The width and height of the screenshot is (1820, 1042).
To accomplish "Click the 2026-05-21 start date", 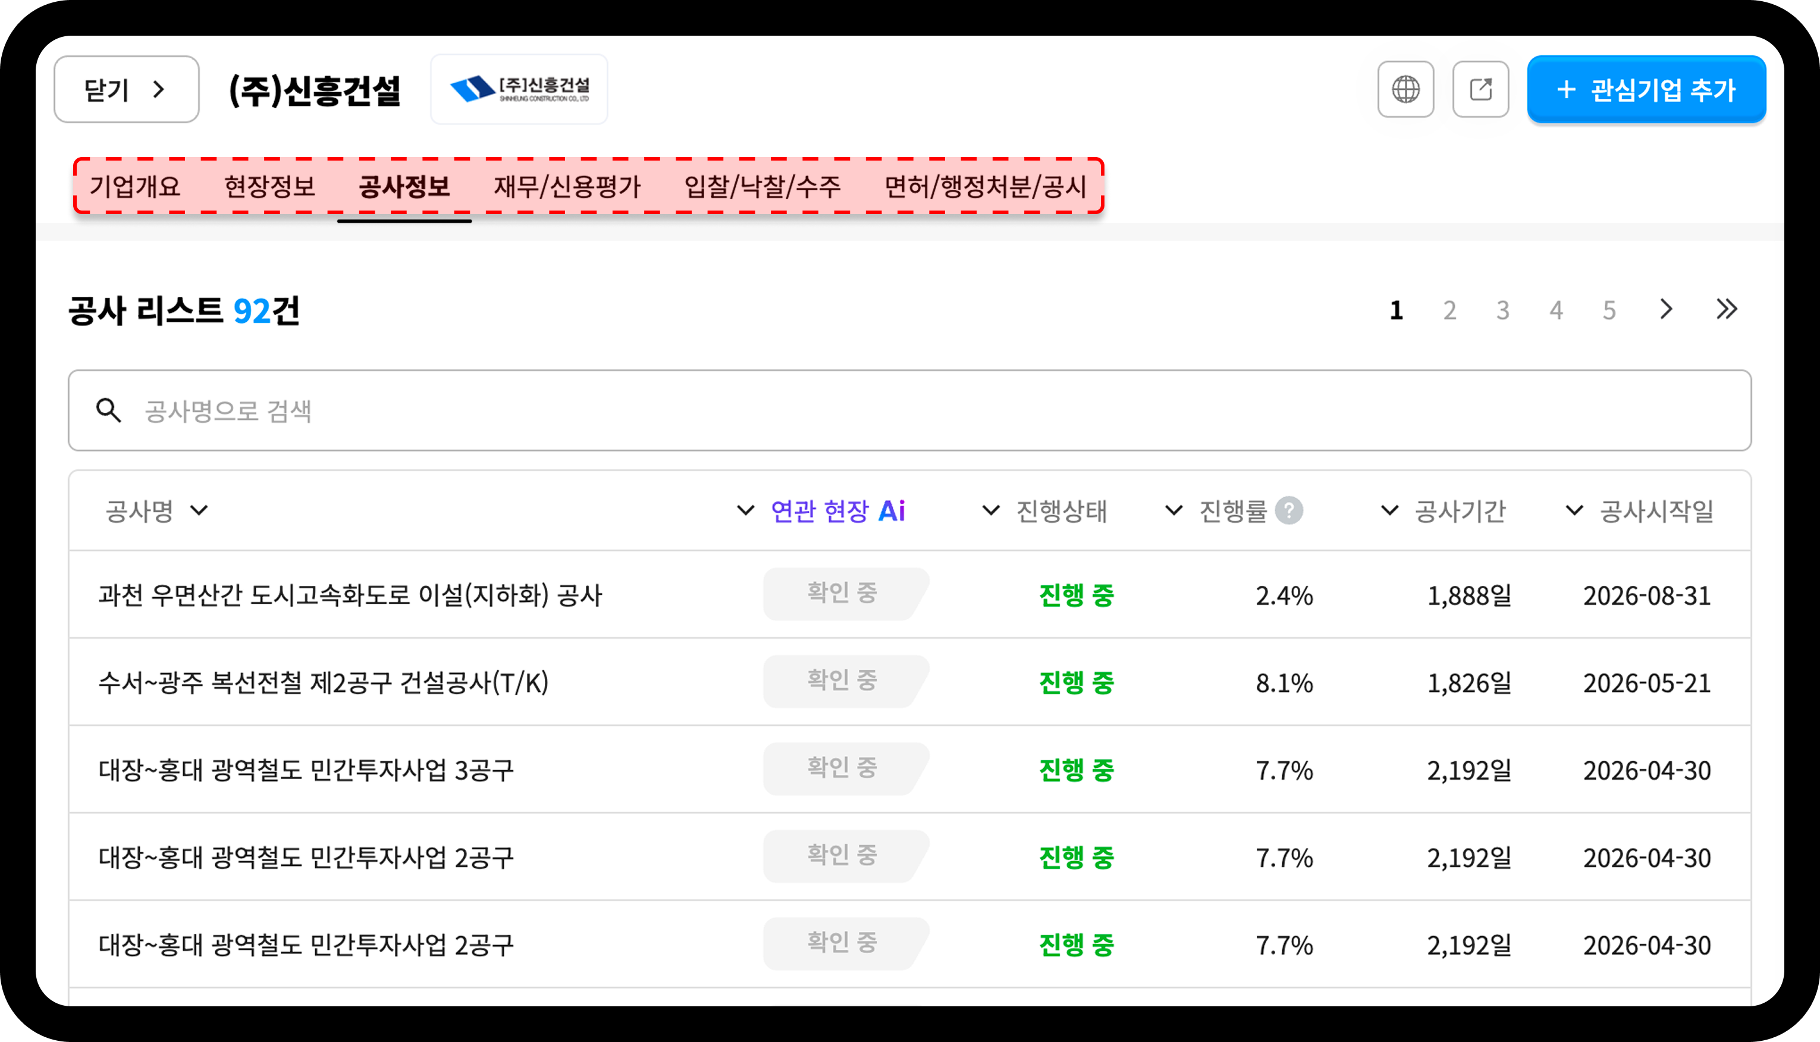I will click(x=1647, y=683).
